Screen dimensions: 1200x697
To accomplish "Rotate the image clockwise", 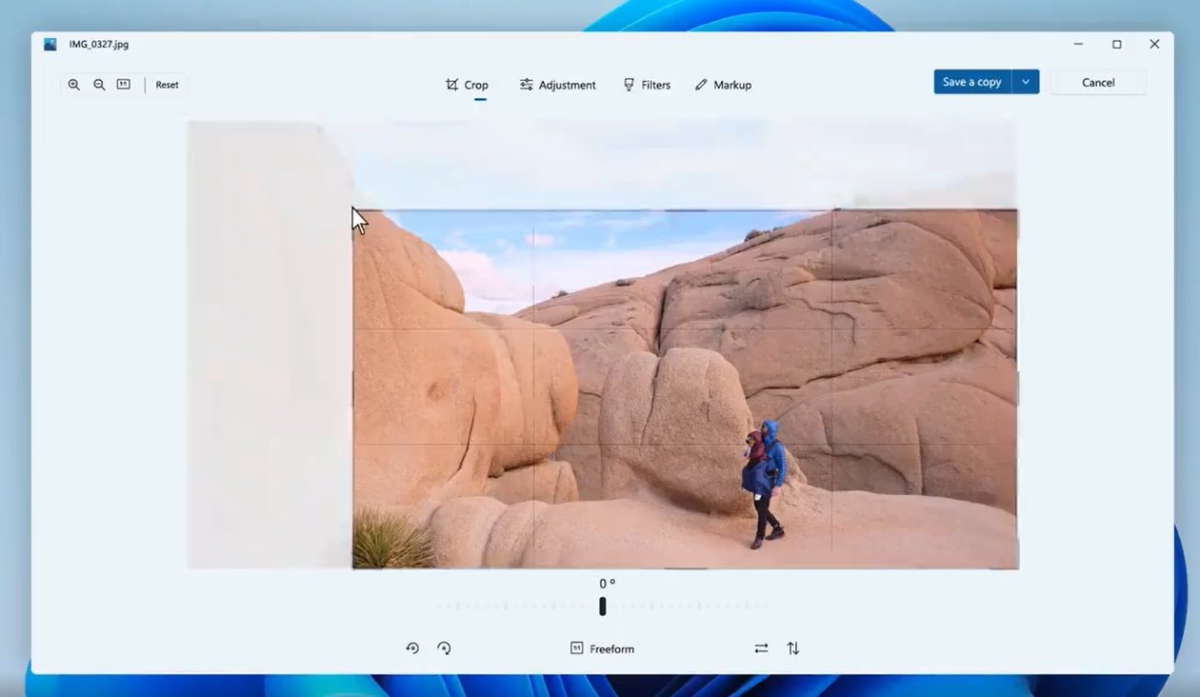I will 444,647.
